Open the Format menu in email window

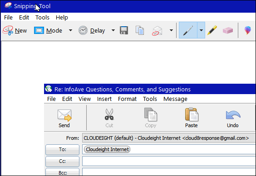pyautogui.click(x=127, y=99)
